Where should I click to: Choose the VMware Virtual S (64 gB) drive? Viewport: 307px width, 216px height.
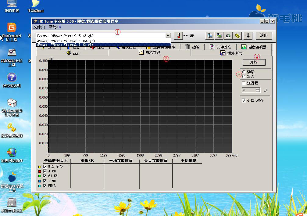(x=103, y=41)
